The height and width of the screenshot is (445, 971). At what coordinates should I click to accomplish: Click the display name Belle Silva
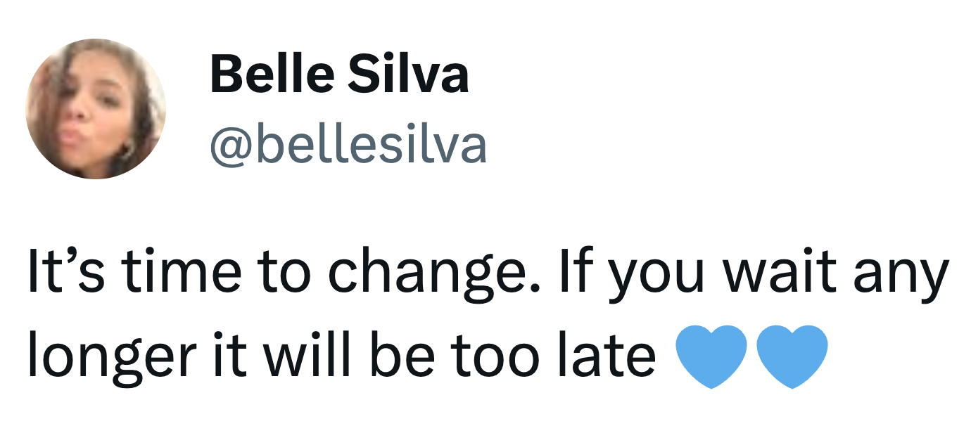pos(339,75)
